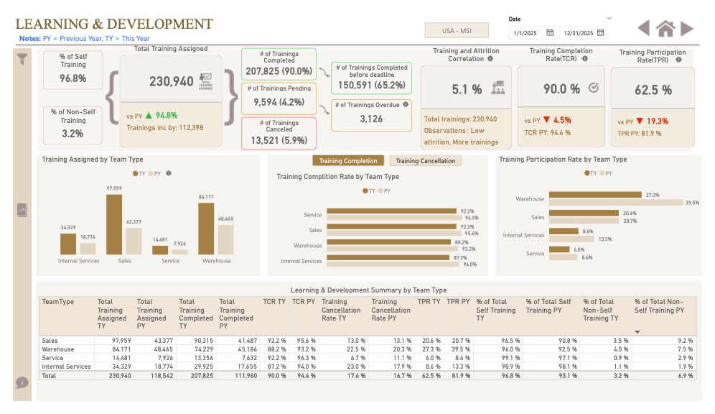Select the Home navigation icon top right
The width and height of the screenshot is (715, 414).
pos(666,30)
